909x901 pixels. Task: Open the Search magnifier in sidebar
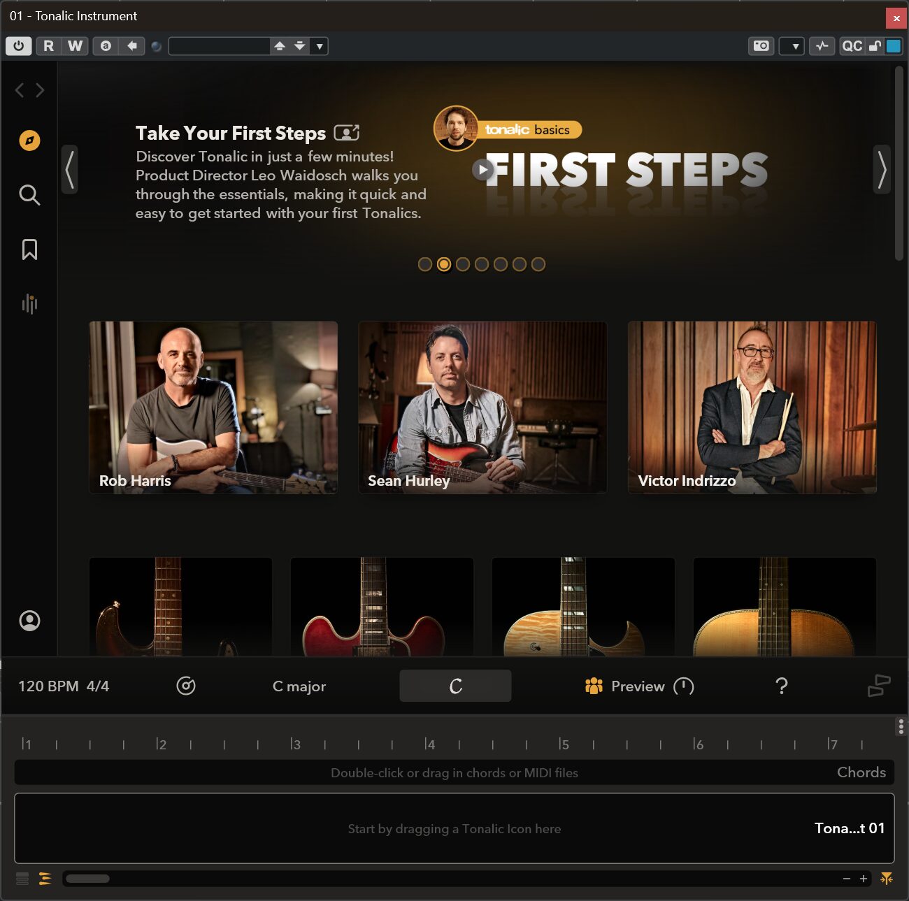[29, 195]
